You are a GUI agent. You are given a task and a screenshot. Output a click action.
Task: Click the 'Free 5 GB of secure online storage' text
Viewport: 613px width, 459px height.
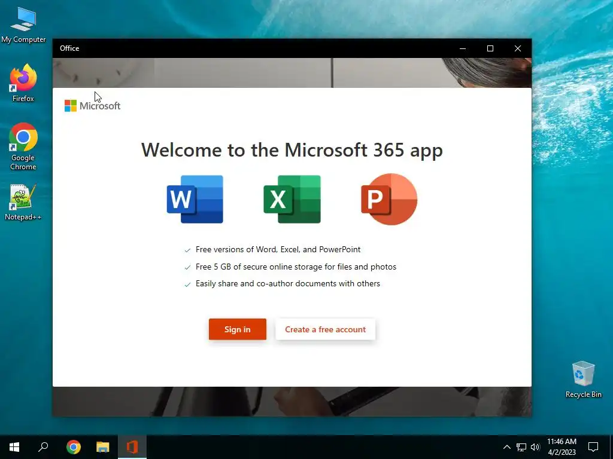296,267
